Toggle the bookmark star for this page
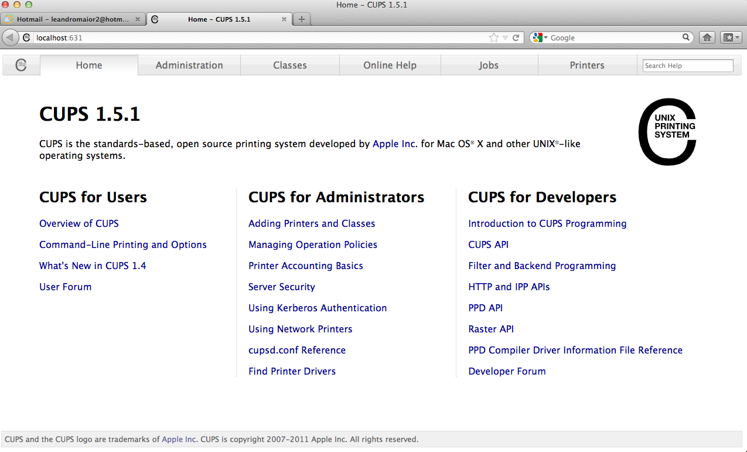The height and width of the screenshot is (452, 747). (x=494, y=37)
